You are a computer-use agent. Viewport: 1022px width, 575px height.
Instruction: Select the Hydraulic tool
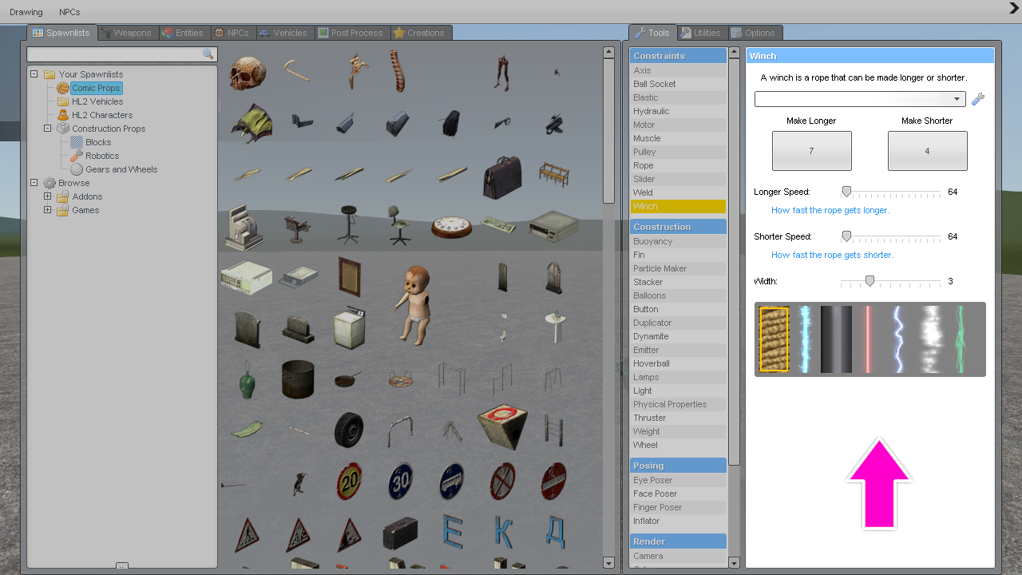[x=678, y=111]
